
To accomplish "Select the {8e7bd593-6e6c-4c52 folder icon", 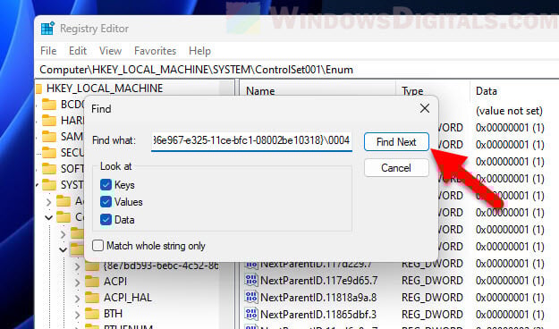I will [x=92, y=266].
